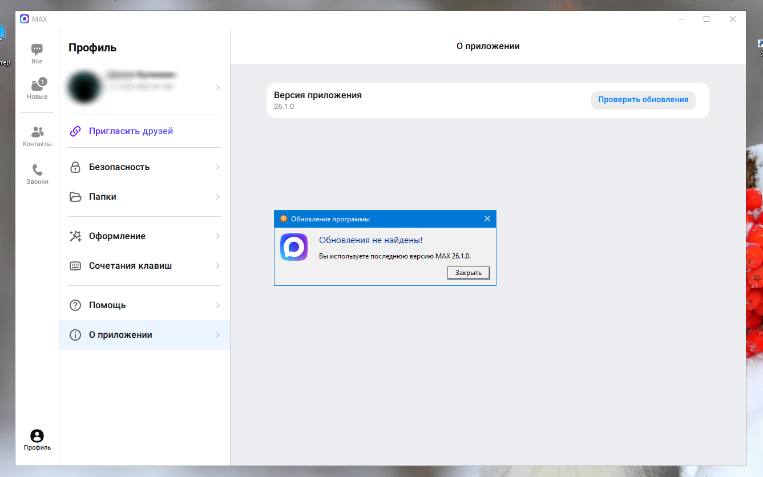Viewport: 763px width, 477px height.
Task: Open profile details via the chevron near the avatar
Action: tap(218, 87)
